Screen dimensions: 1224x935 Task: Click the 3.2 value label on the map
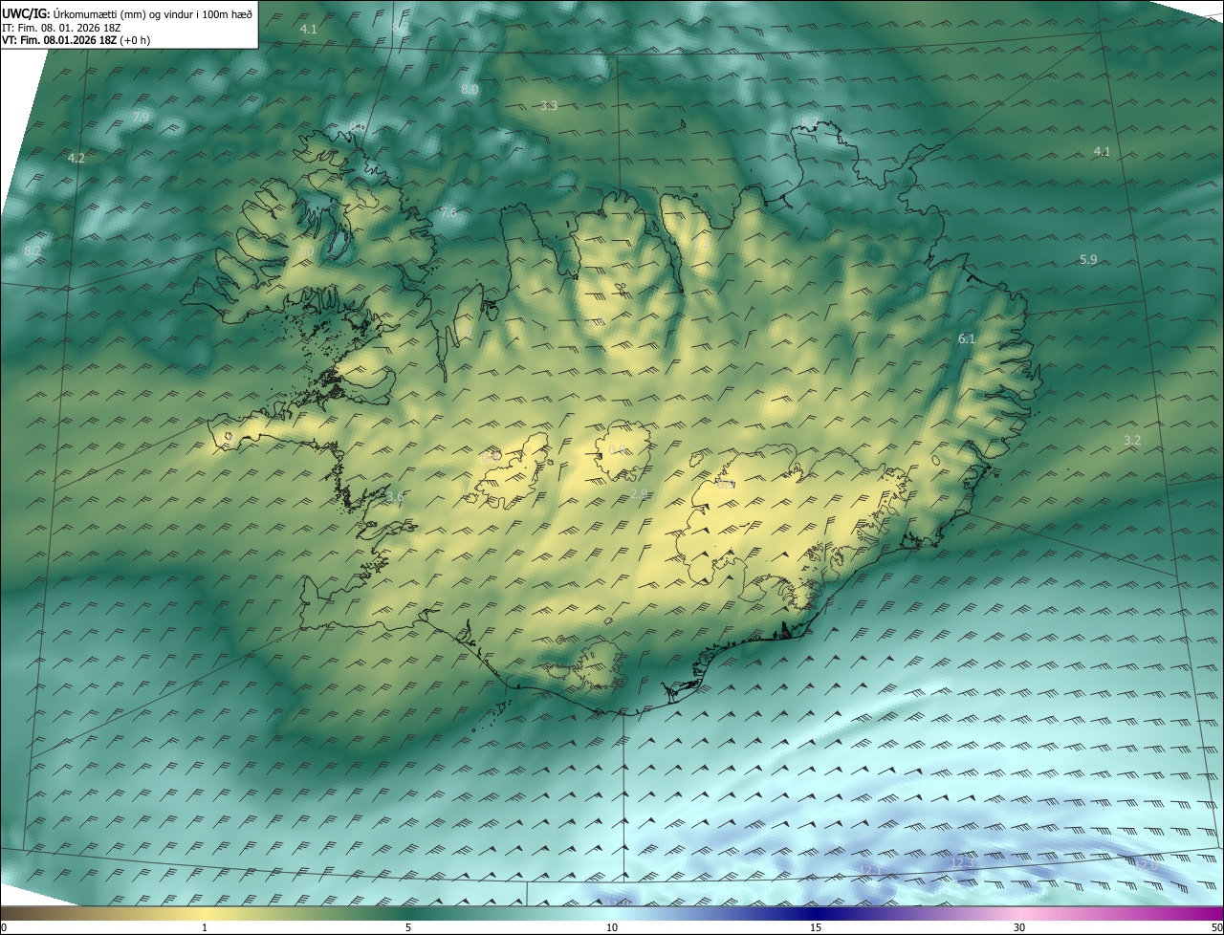(1132, 440)
